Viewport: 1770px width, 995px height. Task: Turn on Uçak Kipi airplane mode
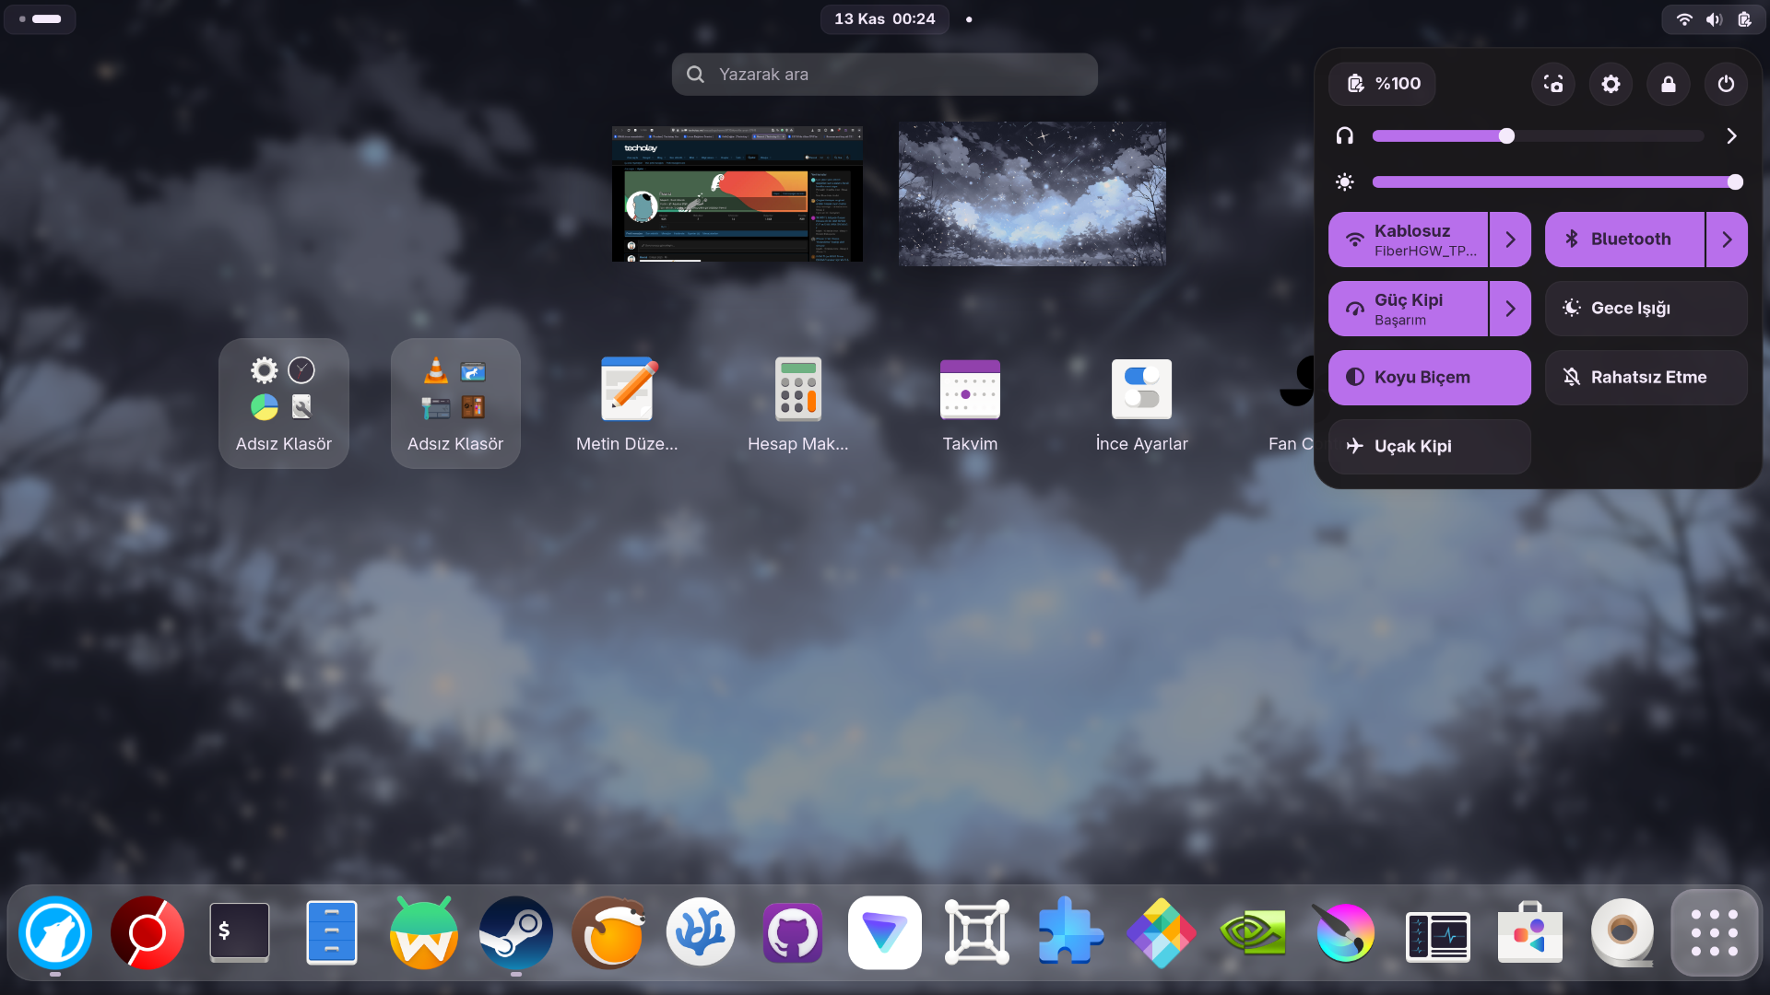coord(1430,447)
